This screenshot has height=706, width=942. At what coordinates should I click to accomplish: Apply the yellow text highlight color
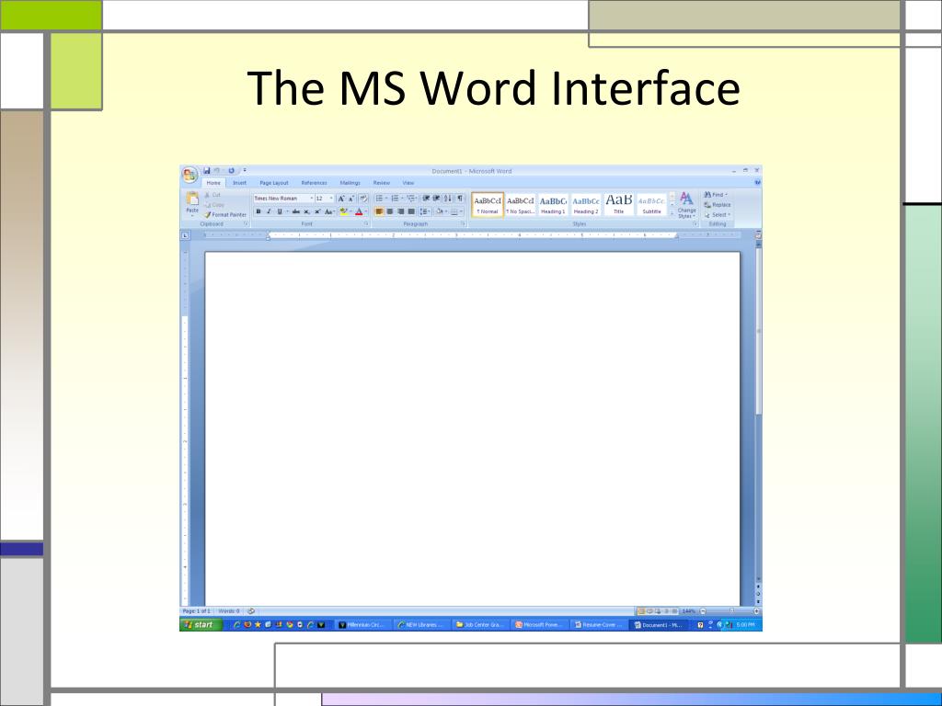click(344, 211)
